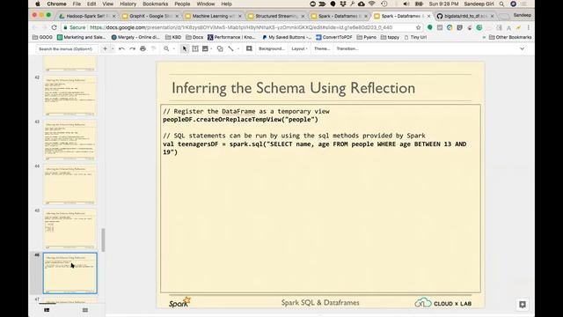Switch to the Hadoop-Spark browser tab

[x=89, y=16]
